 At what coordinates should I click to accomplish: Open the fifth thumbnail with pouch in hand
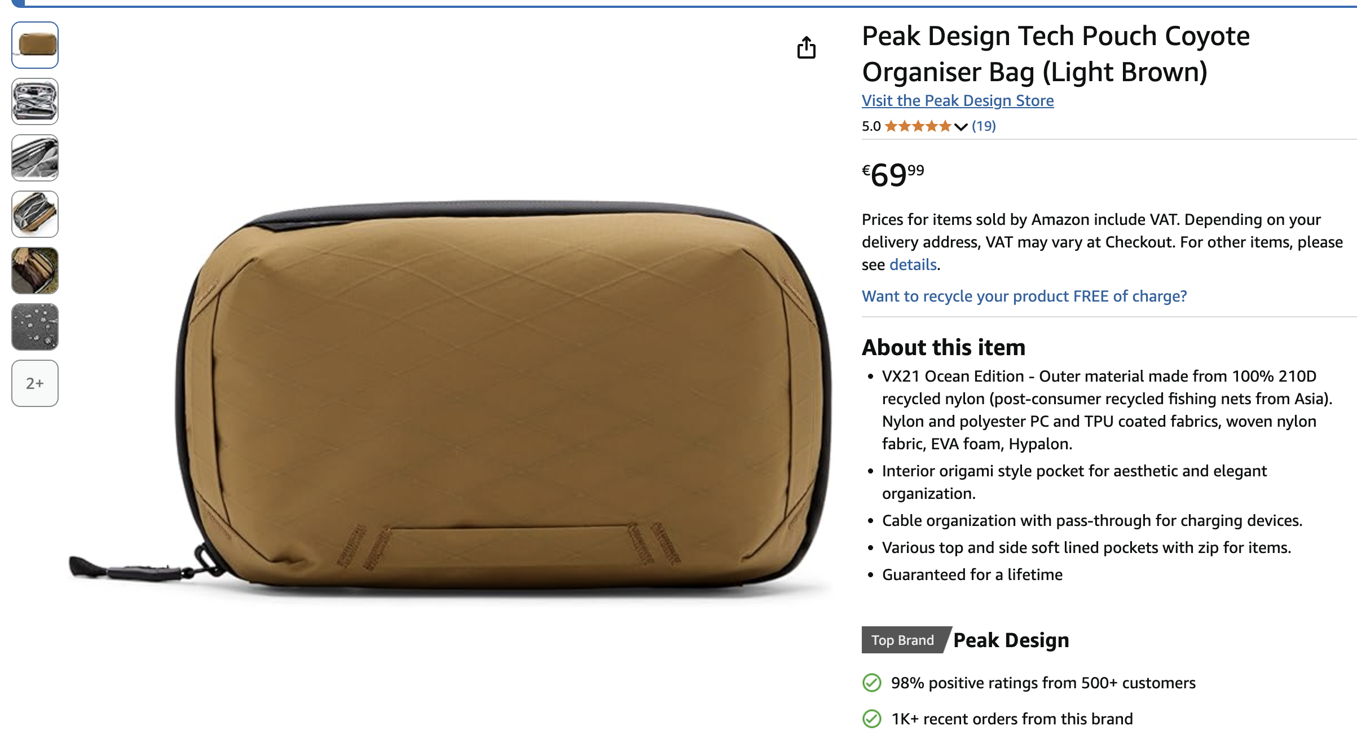35,271
